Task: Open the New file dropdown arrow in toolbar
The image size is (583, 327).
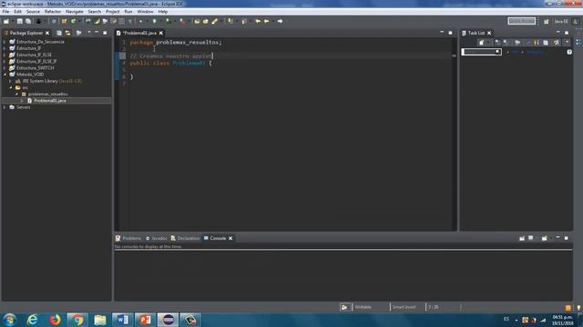Action: point(12,22)
